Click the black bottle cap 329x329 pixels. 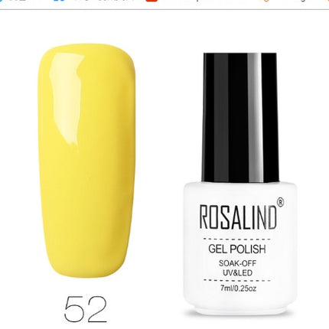point(240,117)
